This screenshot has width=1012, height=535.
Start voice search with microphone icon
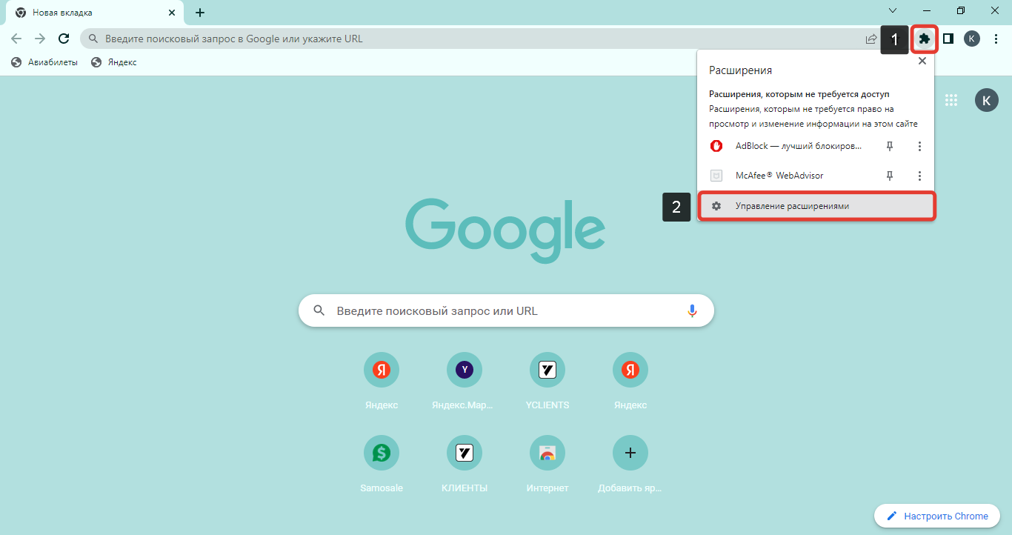(692, 311)
